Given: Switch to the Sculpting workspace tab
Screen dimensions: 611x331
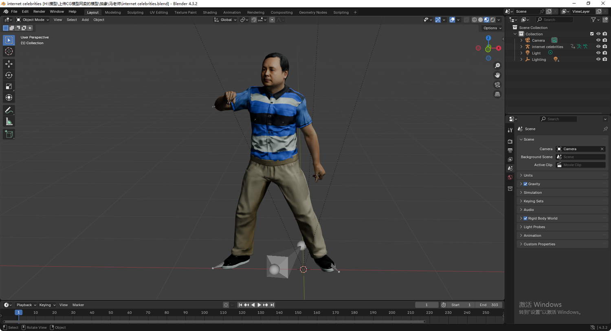Looking at the screenshot, I should (135, 12).
